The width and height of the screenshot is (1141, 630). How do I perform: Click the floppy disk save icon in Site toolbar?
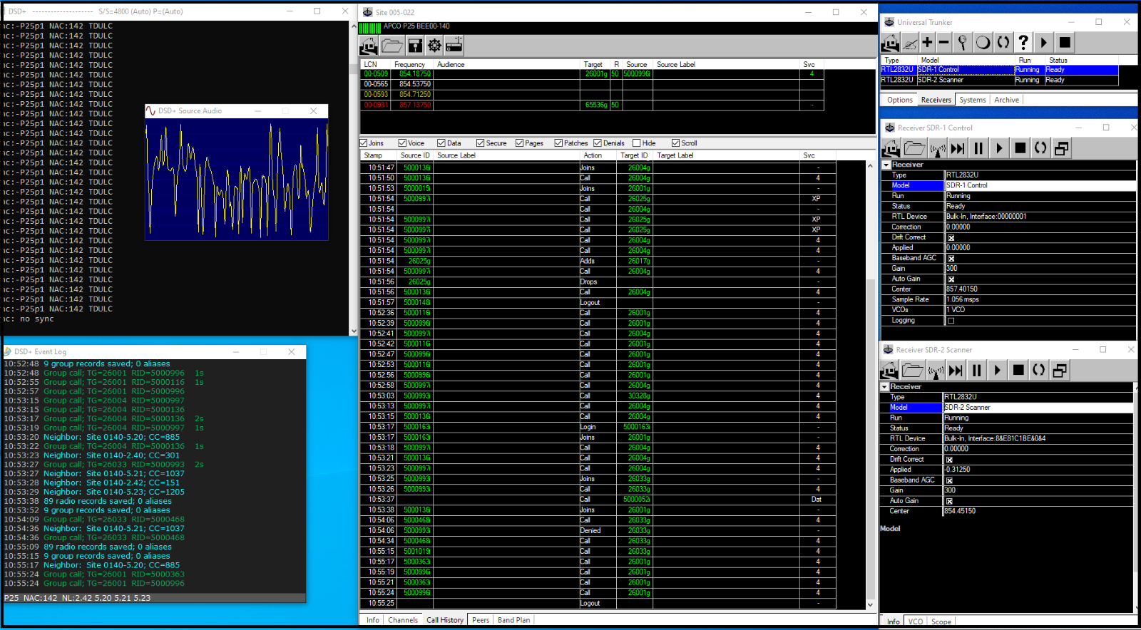pyautogui.click(x=415, y=46)
